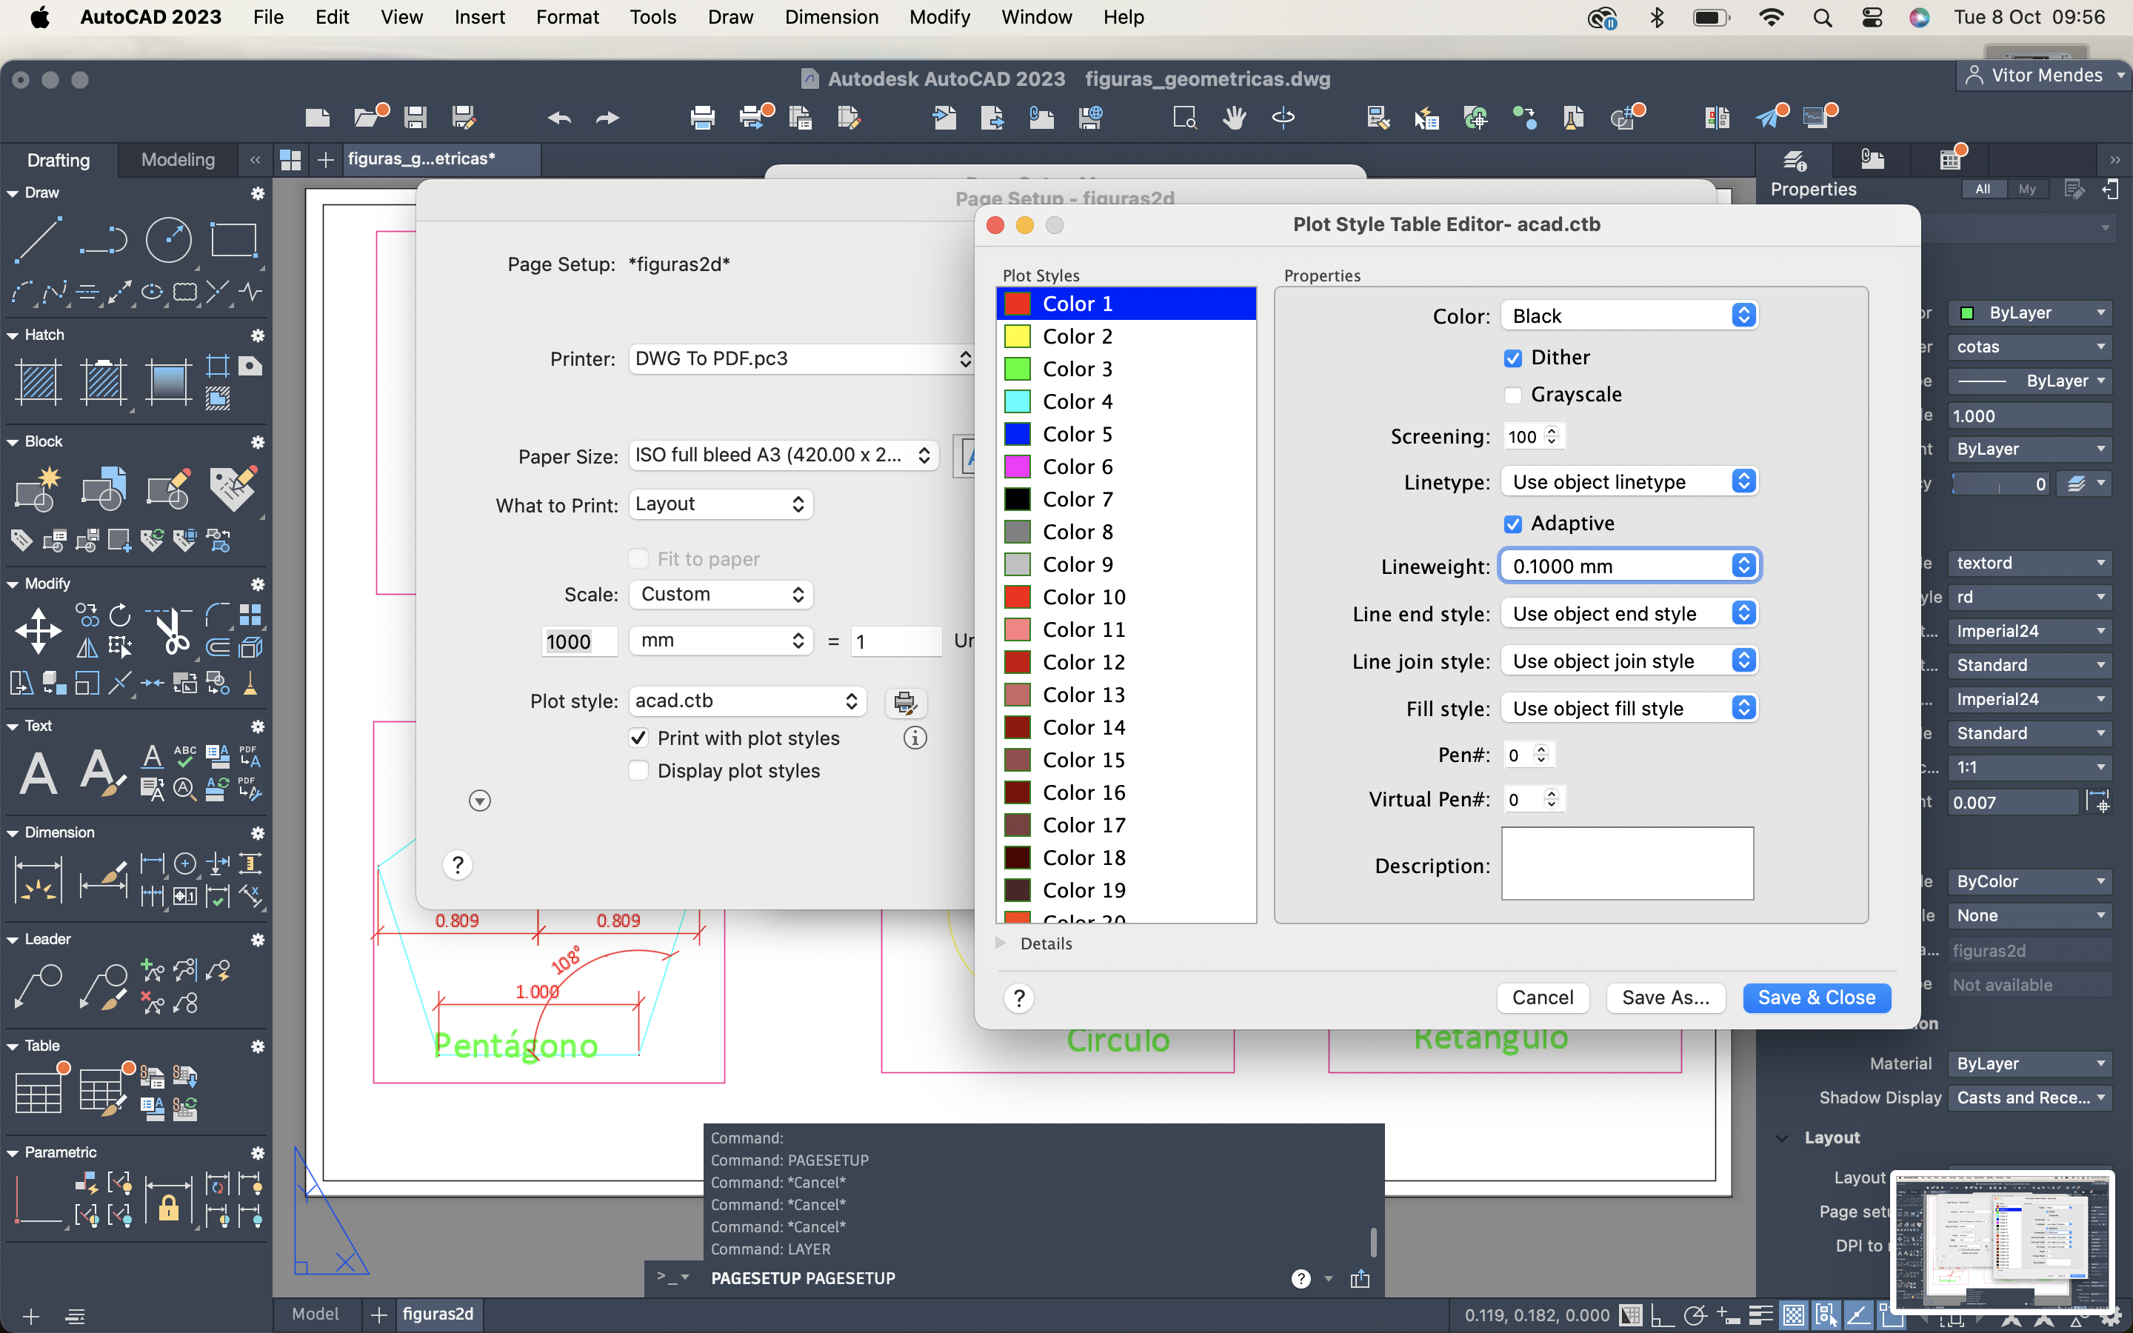The height and width of the screenshot is (1333, 2133).
Task: Enable the Grayscale checkbox
Action: (x=1512, y=395)
